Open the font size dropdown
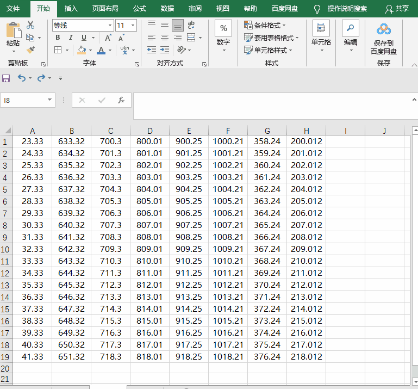 133,26
